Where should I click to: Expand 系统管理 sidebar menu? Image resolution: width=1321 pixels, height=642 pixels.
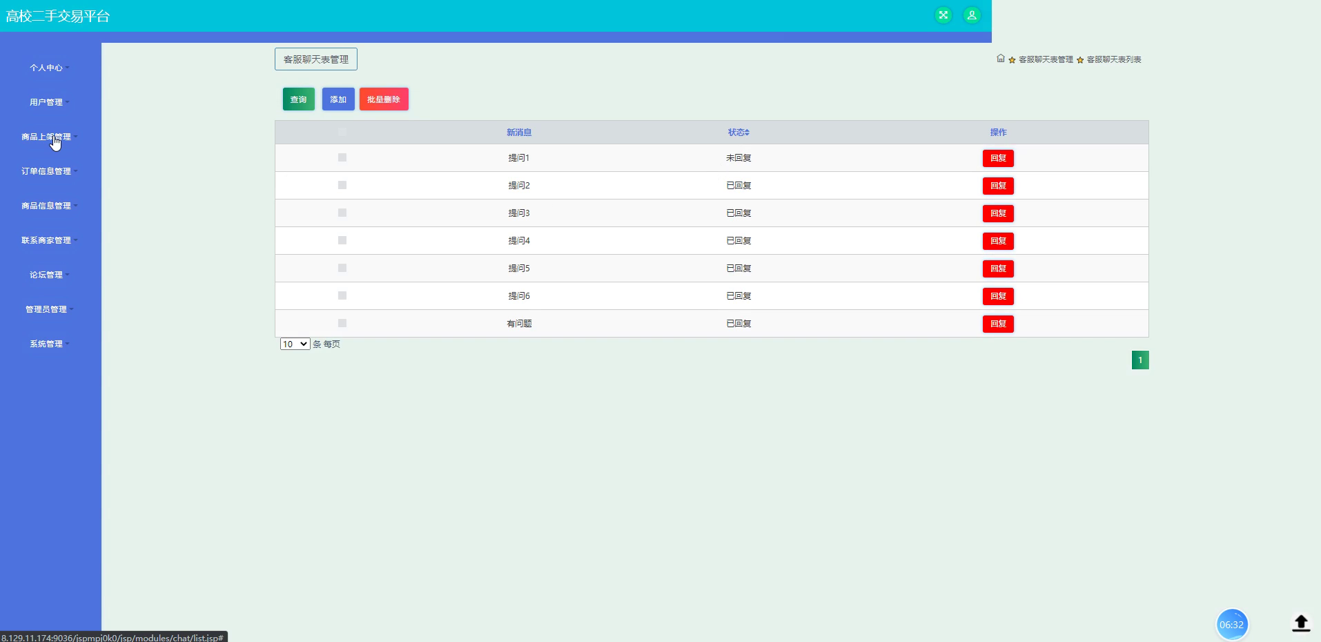pyautogui.click(x=50, y=344)
